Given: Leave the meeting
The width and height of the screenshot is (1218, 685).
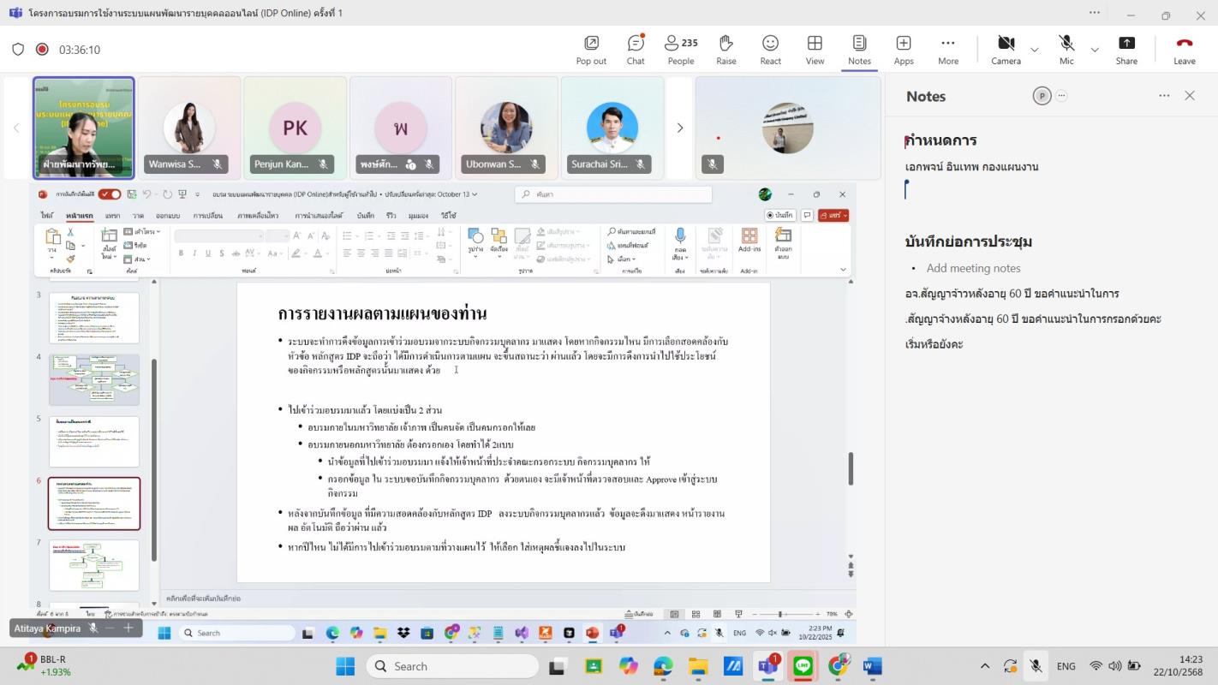Looking at the screenshot, I should (x=1184, y=50).
